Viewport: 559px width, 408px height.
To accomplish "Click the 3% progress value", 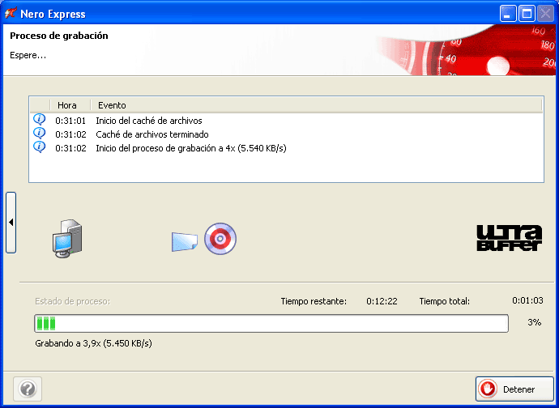I will pyautogui.click(x=535, y=322).
